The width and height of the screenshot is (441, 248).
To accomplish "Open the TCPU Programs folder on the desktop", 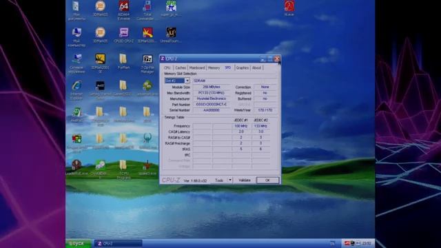I will 123,169.
